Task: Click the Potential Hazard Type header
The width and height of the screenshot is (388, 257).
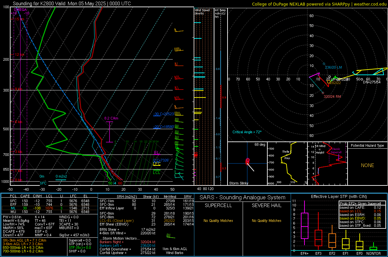Action: click(368, 145)
